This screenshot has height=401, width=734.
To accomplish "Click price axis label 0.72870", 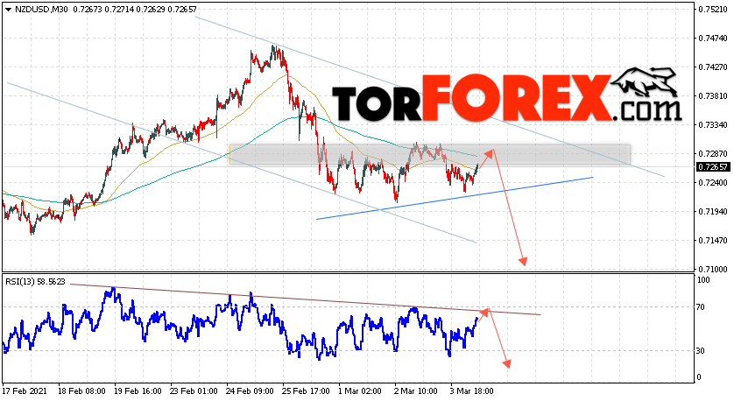I will point(712,154).
